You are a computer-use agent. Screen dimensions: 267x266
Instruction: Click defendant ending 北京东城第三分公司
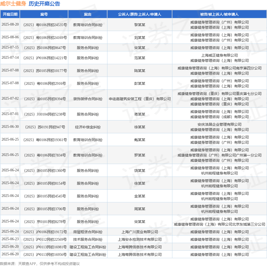pyautogui.click(x=220, y=225)
